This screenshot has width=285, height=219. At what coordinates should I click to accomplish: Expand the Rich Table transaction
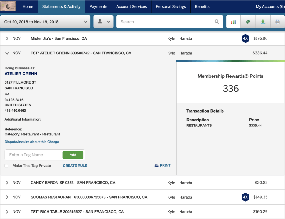[7, 212]
